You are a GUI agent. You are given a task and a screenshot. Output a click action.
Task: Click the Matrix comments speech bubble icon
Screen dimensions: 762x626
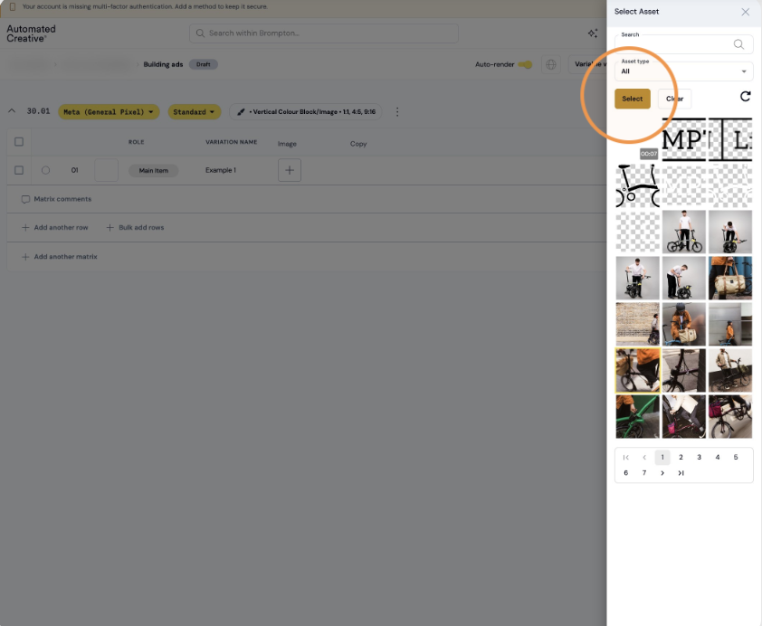[x=25, y=199]
